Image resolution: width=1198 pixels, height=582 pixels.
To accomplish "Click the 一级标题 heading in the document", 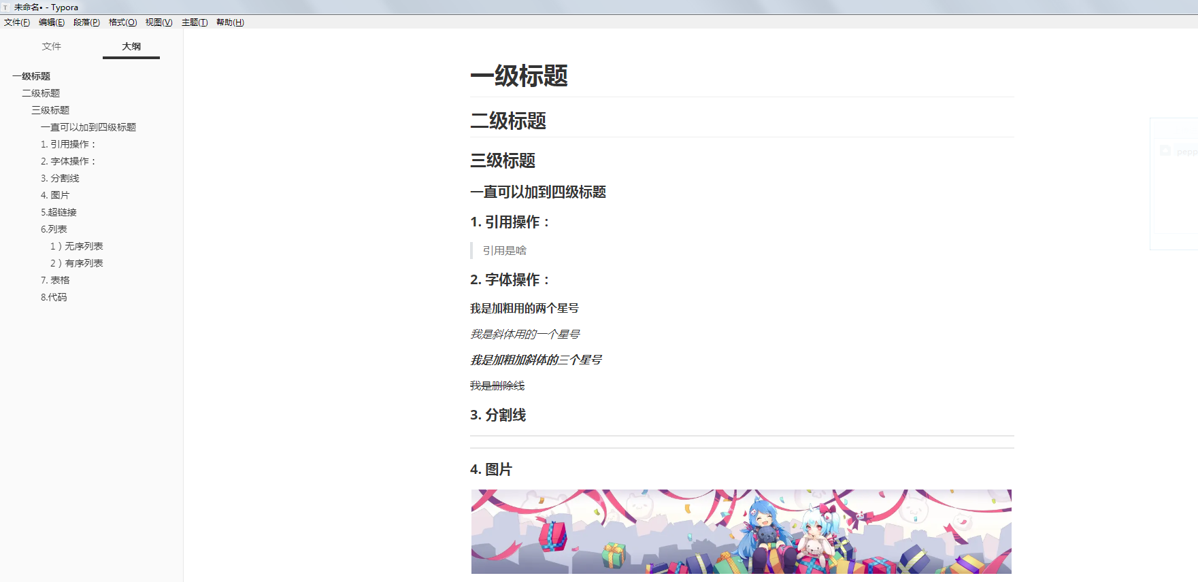I will click(x=519, y=75).
